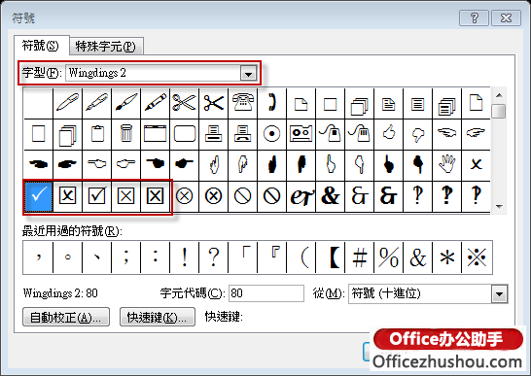The image size is (531, 376).
Task: Pick the thin circled X symbol
Action: pos(184,196)
